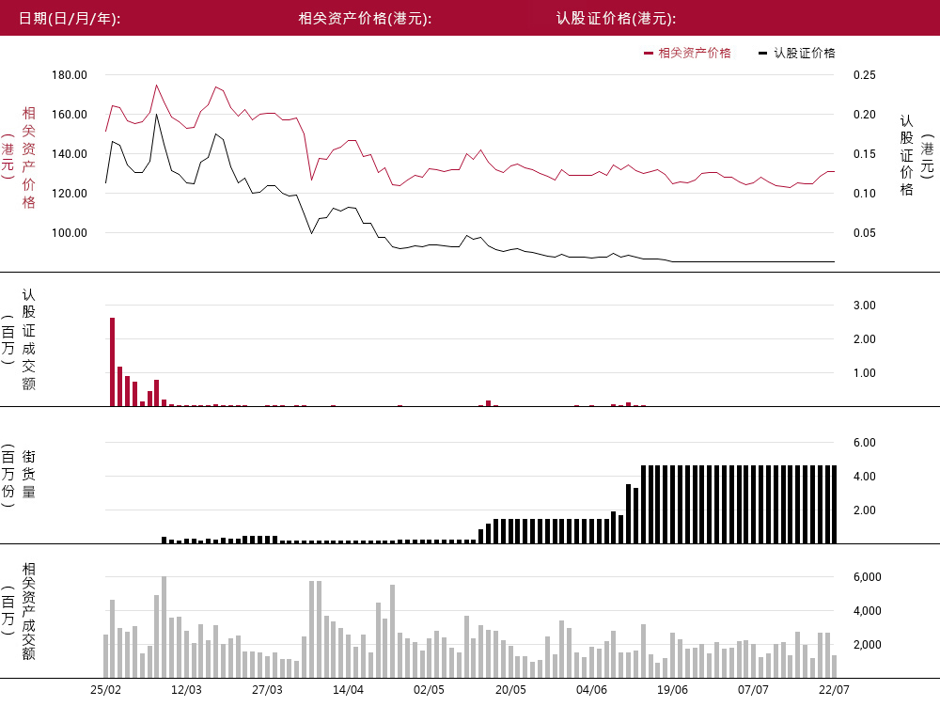Click the 100.00 price axis value
Viewport: 940px width, 706px height.
[x=70, y=233]
